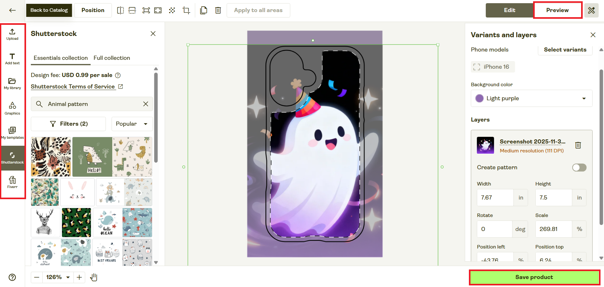This screenshot has height=287, width=604.
Task: Open the zoom level dropdown
Action: pyautogui.click(x=58, y=277)
